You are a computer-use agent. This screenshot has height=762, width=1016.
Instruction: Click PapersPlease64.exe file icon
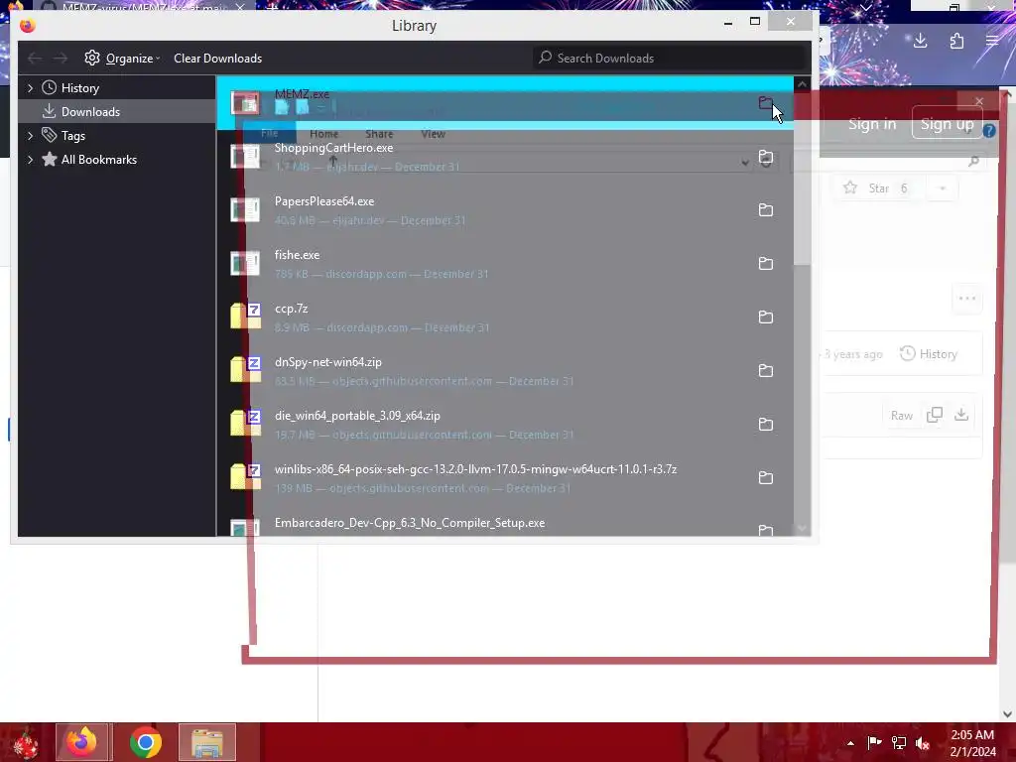pos(245,210)
